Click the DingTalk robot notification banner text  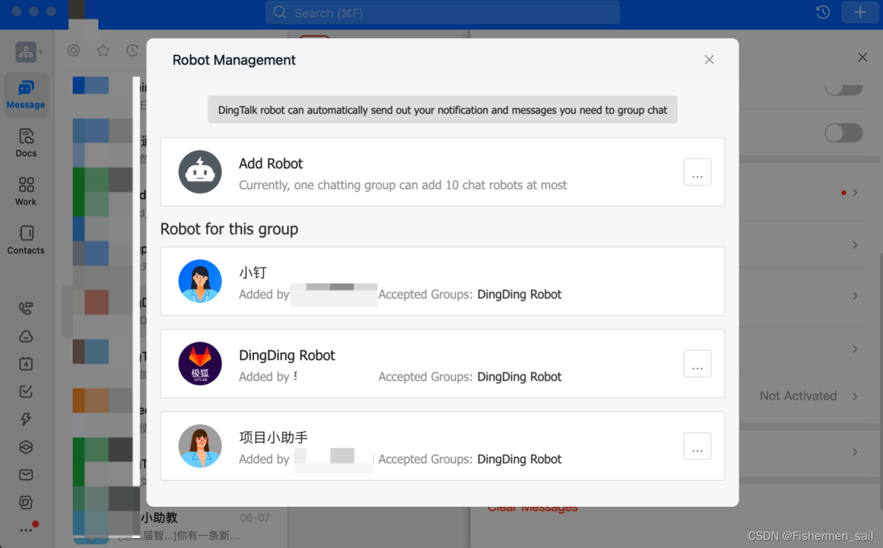click(442, 110)
